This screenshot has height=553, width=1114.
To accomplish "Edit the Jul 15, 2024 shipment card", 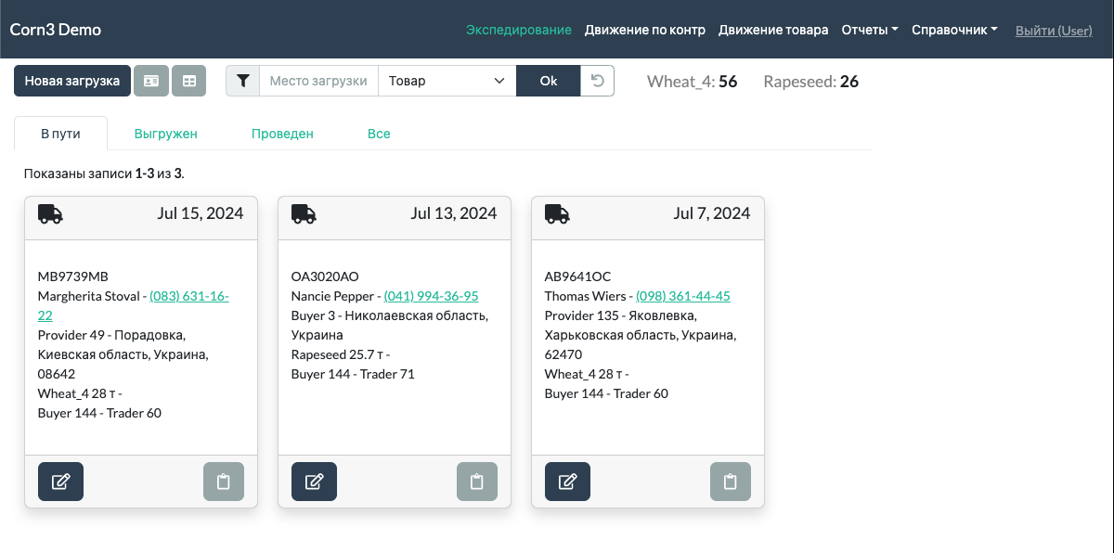I will coord(60,482).
